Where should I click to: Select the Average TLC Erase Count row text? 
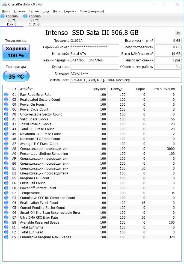coord(39,144)
